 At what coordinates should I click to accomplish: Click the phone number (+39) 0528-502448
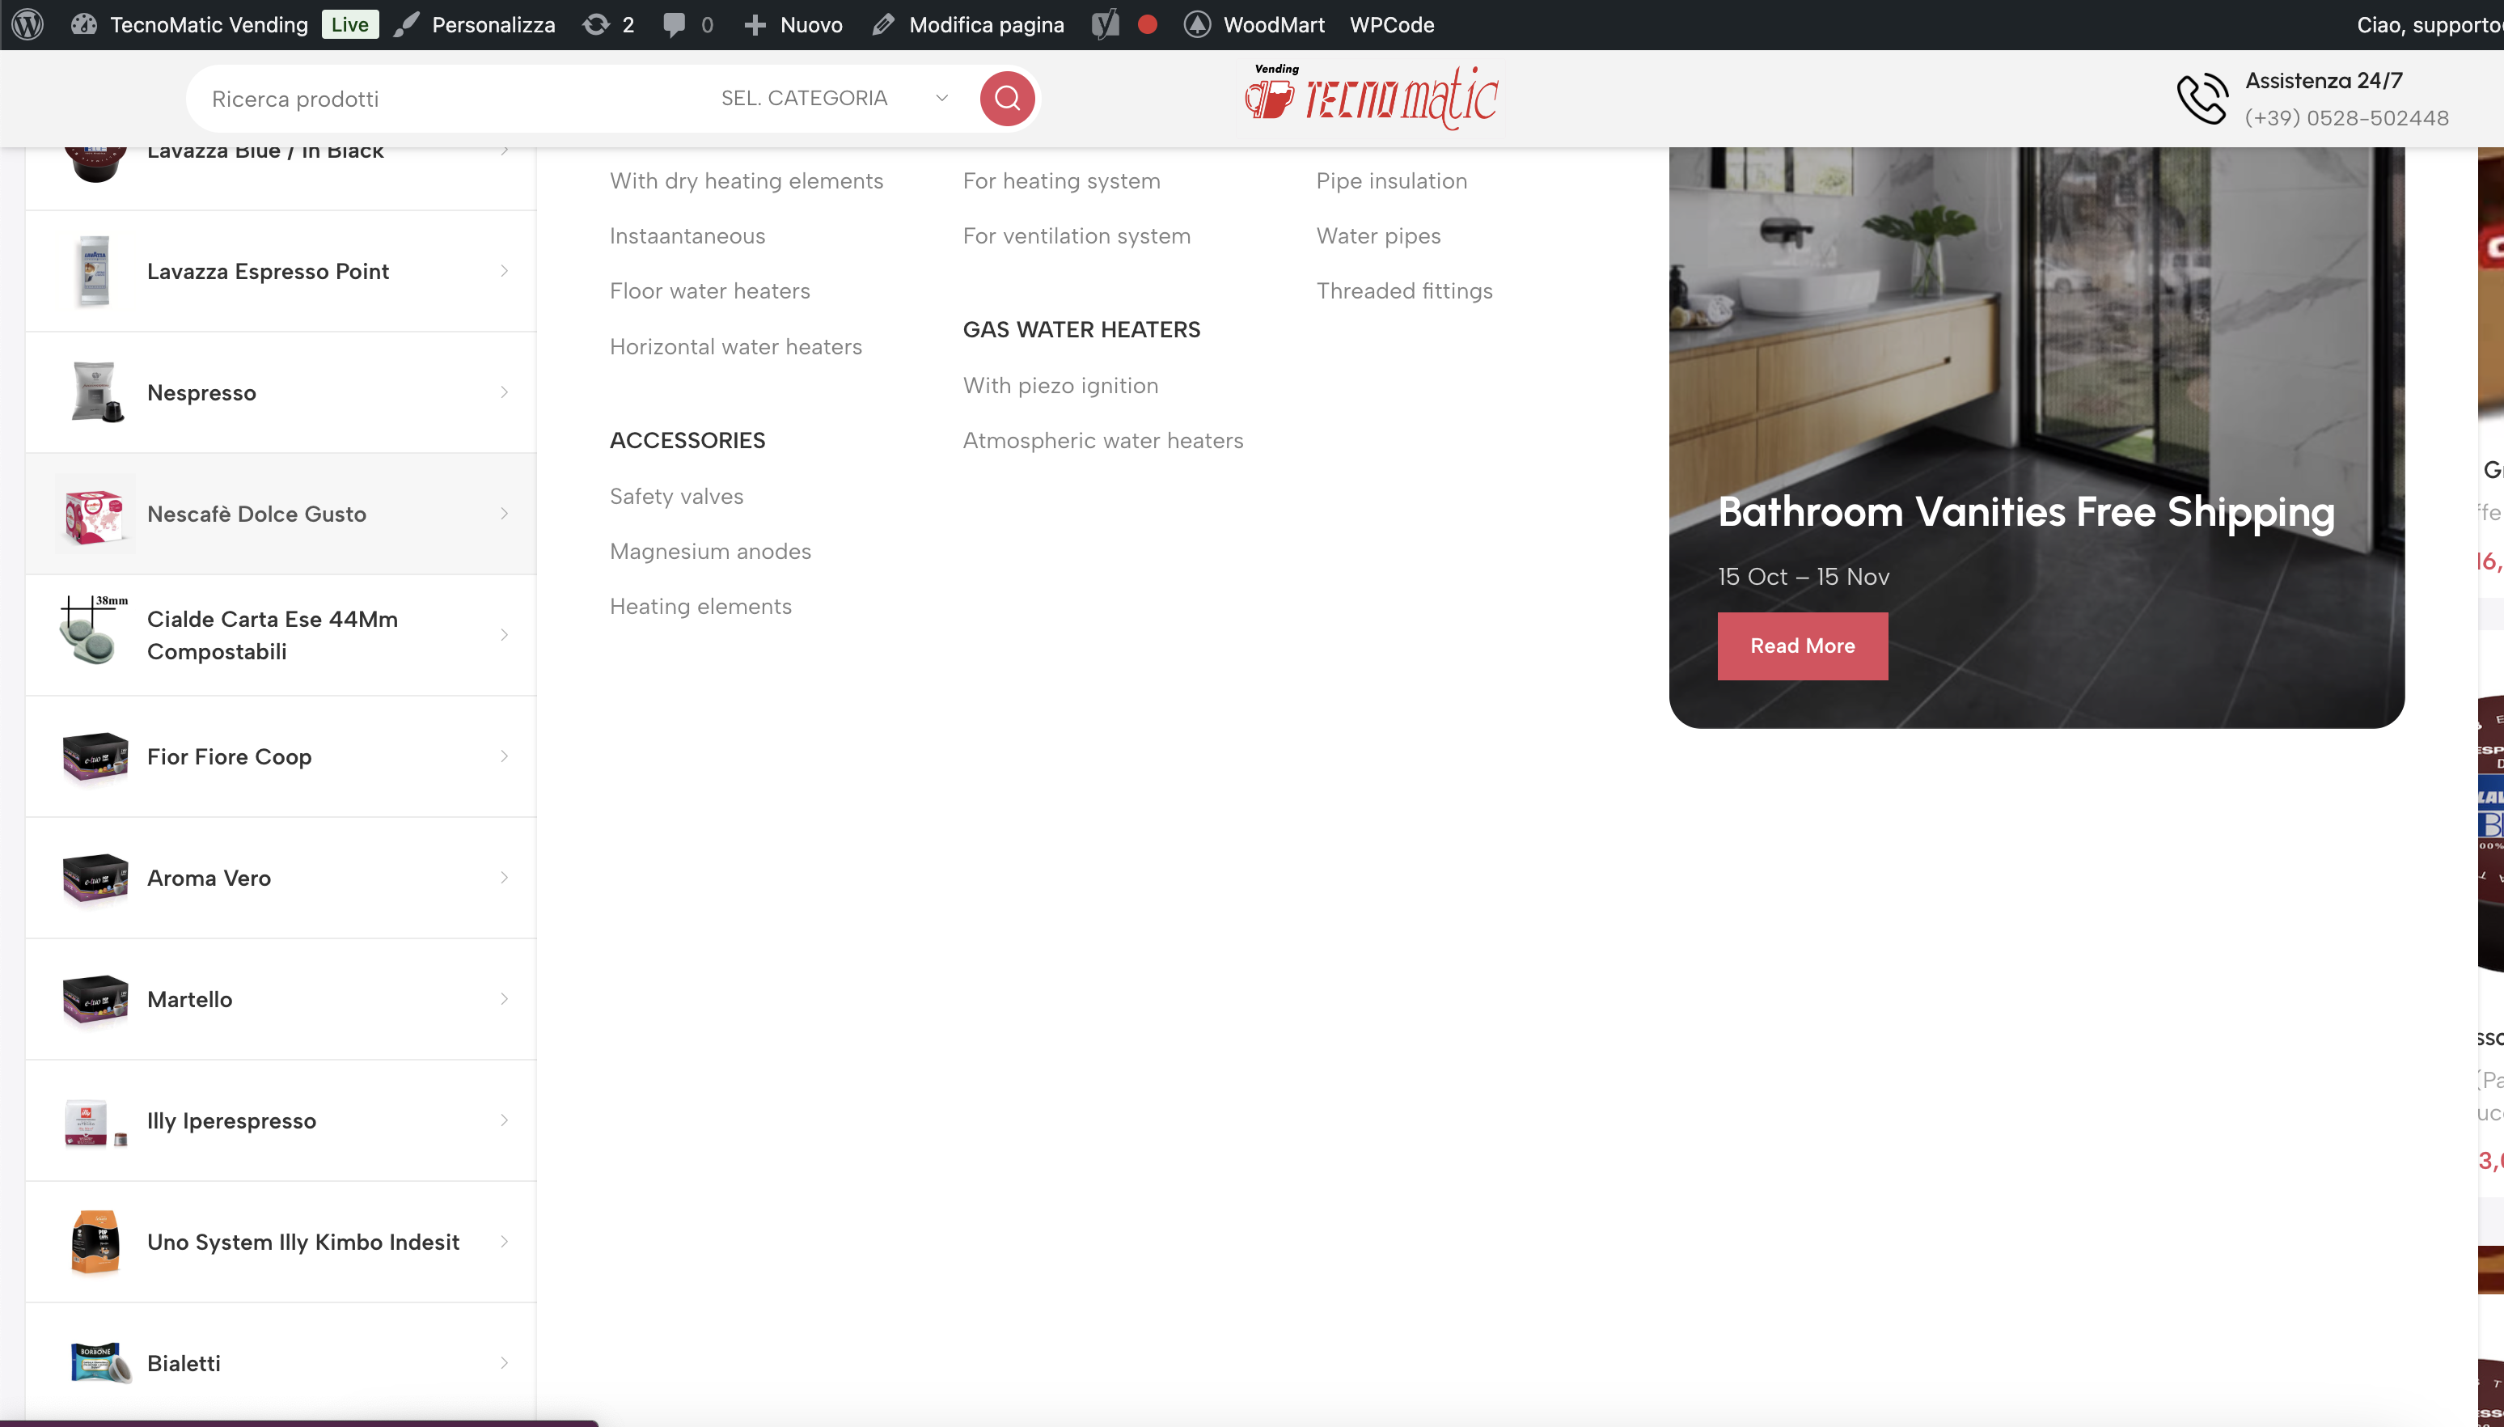tap(2347, 117)
